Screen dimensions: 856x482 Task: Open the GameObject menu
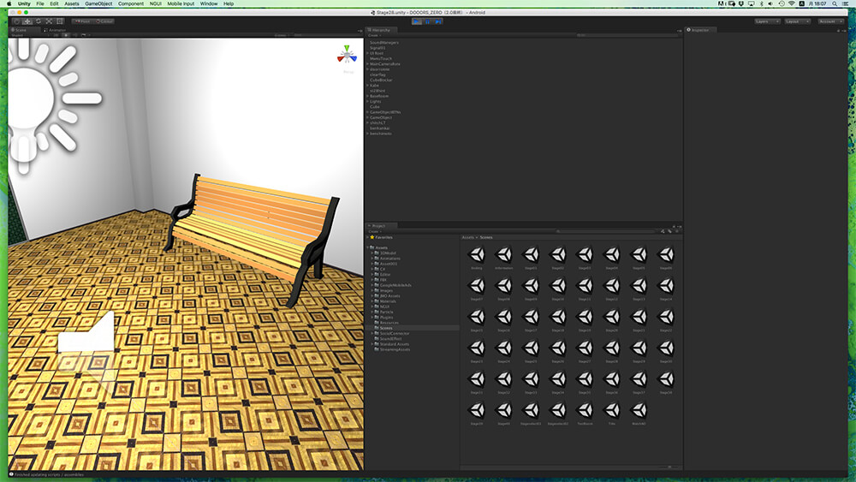coord(98,4)
